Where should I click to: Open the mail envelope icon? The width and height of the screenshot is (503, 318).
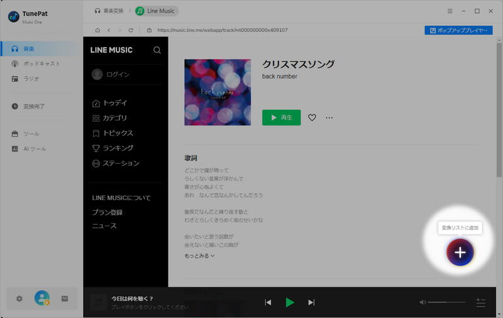pyautogui.click(x=65, y=299)
